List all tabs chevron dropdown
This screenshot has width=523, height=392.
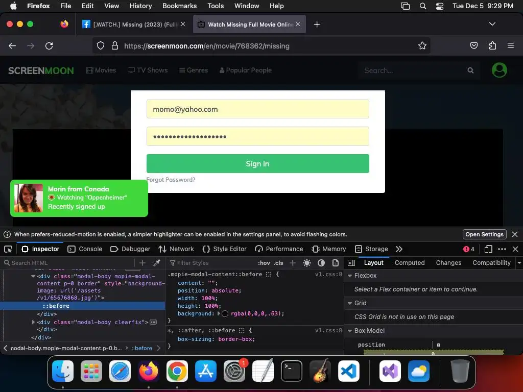(492, 24)
